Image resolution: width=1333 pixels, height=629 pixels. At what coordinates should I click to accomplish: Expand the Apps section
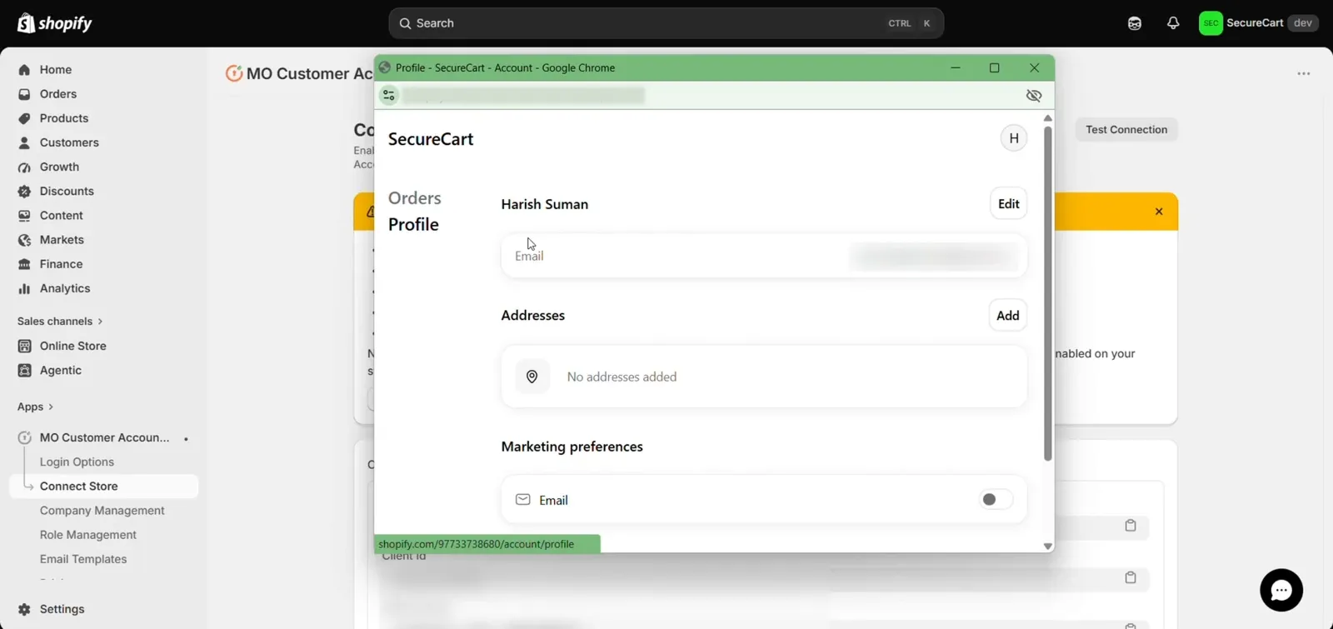coord(36,407)
